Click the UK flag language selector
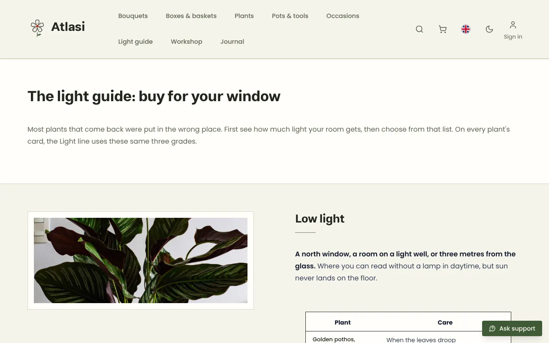The image size is (549, 343). tap(466, 29)
